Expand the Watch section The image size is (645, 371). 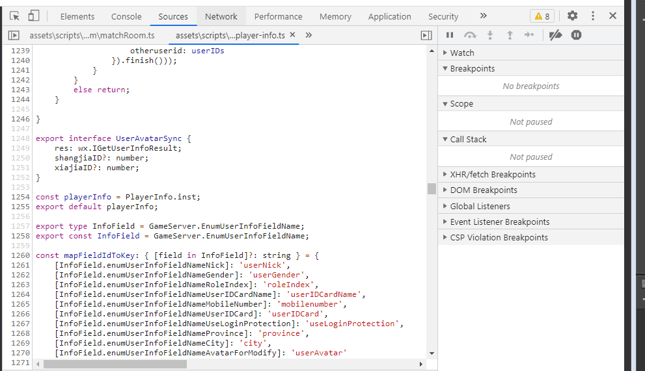531,53
